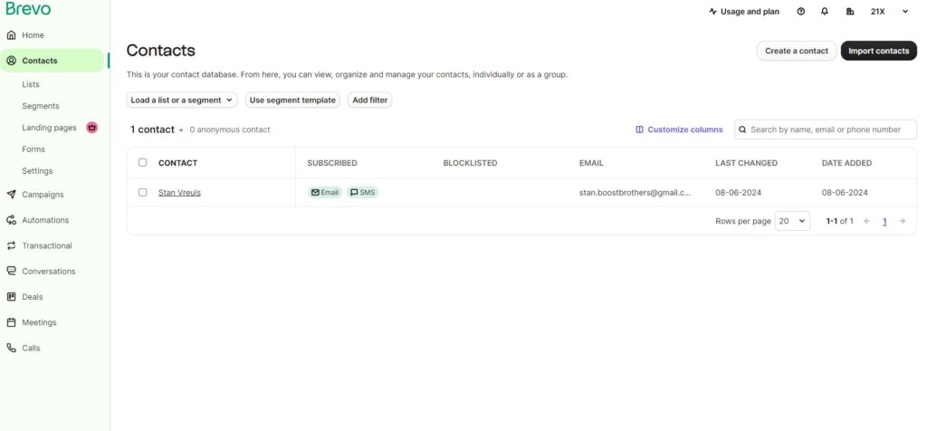This screenshot has height=431, width=927.
Task: Select the Stan Vreuls row checkbox
Action: (142, 192)
